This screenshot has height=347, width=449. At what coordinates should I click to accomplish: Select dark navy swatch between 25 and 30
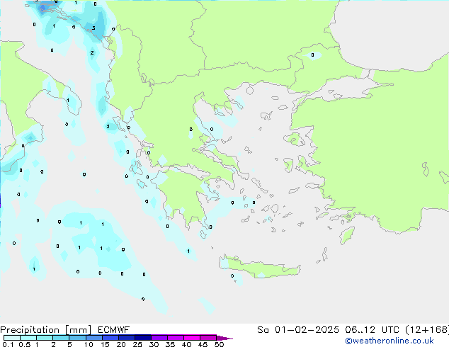[143, 338]
